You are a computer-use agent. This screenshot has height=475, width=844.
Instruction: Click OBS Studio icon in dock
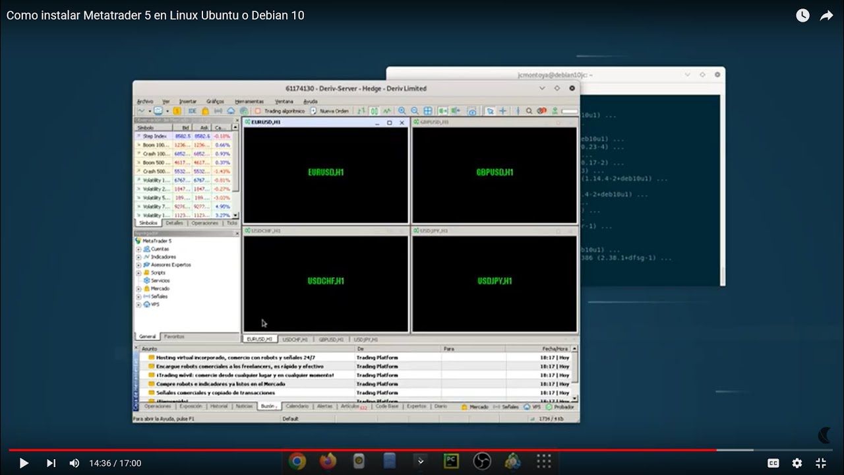click(482, 461)
